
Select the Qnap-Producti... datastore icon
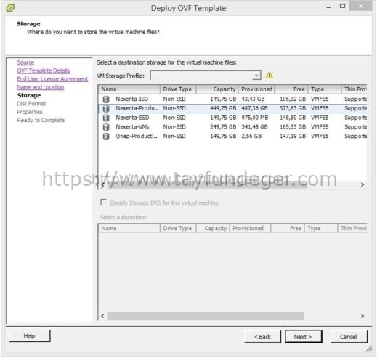tap(106, 137)
